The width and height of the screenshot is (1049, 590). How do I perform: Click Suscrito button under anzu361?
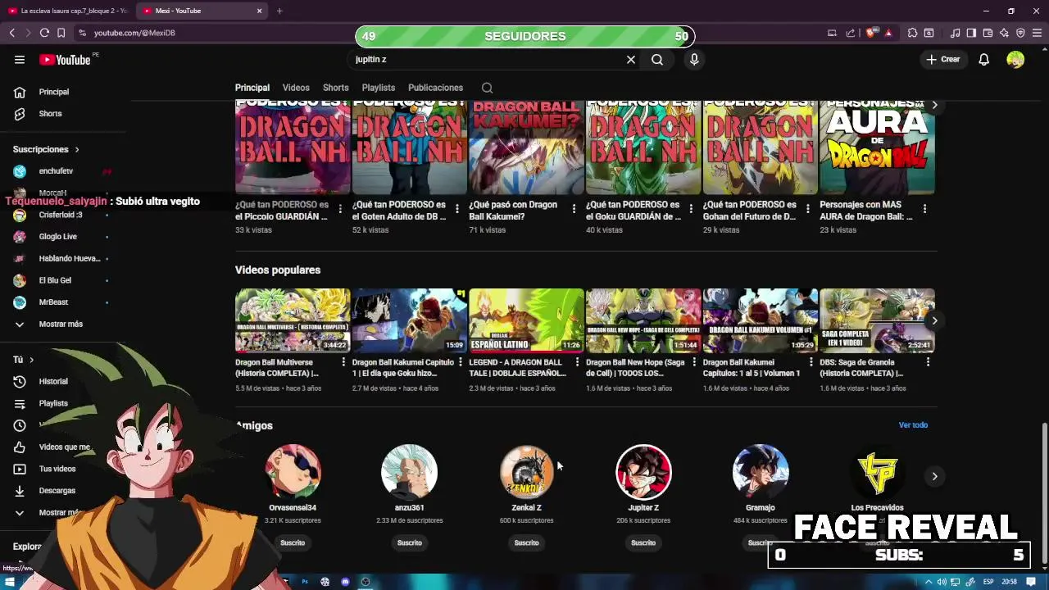pos(410,542)
